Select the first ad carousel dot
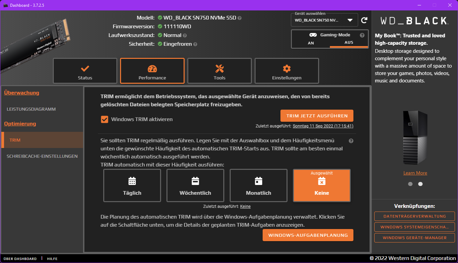This screenshot has width=458, height=263. tap(410, 184)
